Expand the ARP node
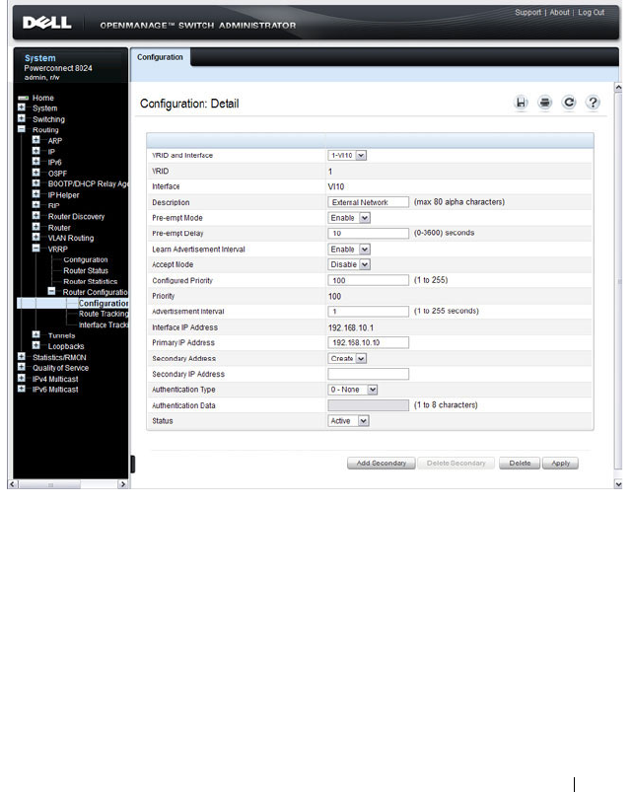Image resolution: width=632 pixels, height=792 pixels. point(35,140)
